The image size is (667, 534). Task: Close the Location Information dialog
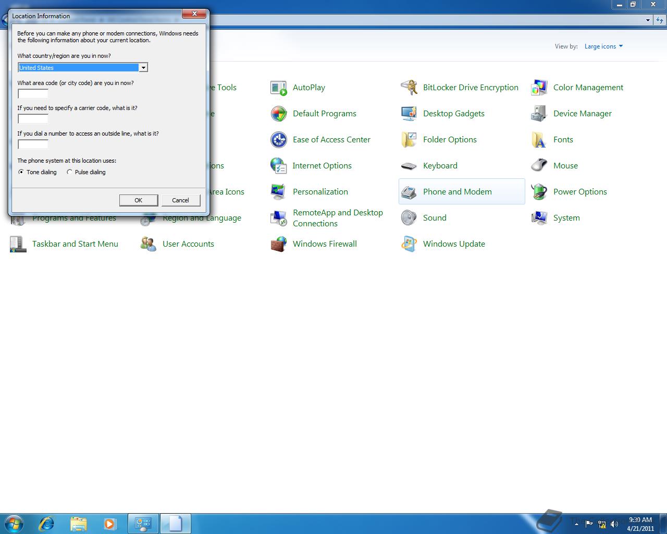pos(194,14)
